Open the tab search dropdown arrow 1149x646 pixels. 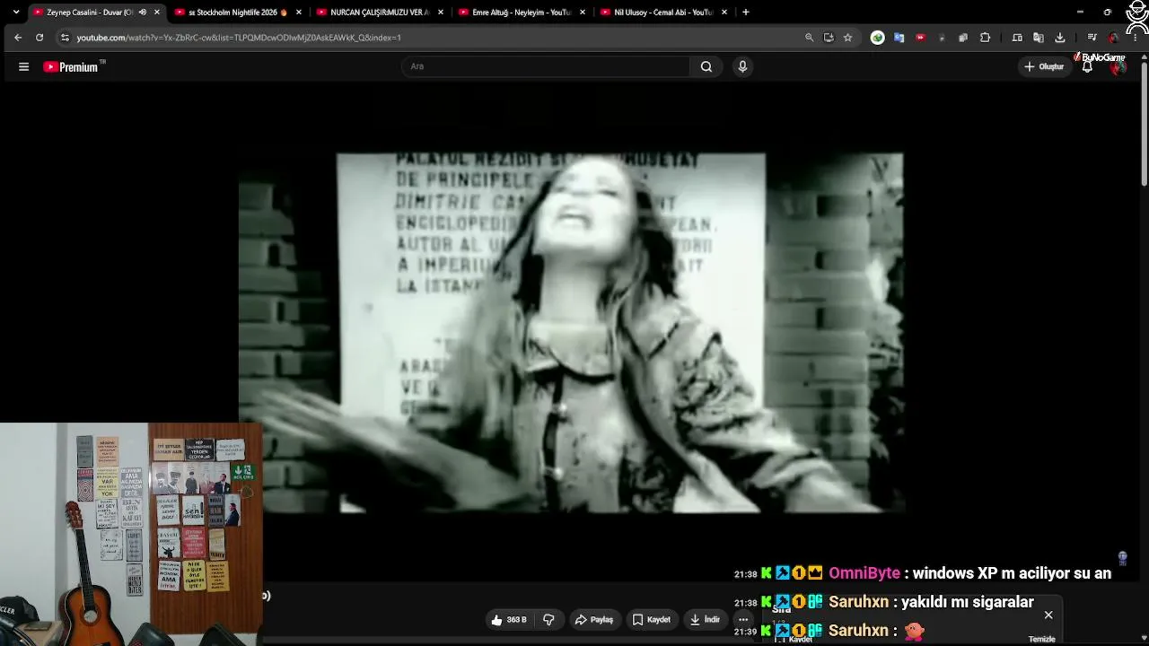15,13
